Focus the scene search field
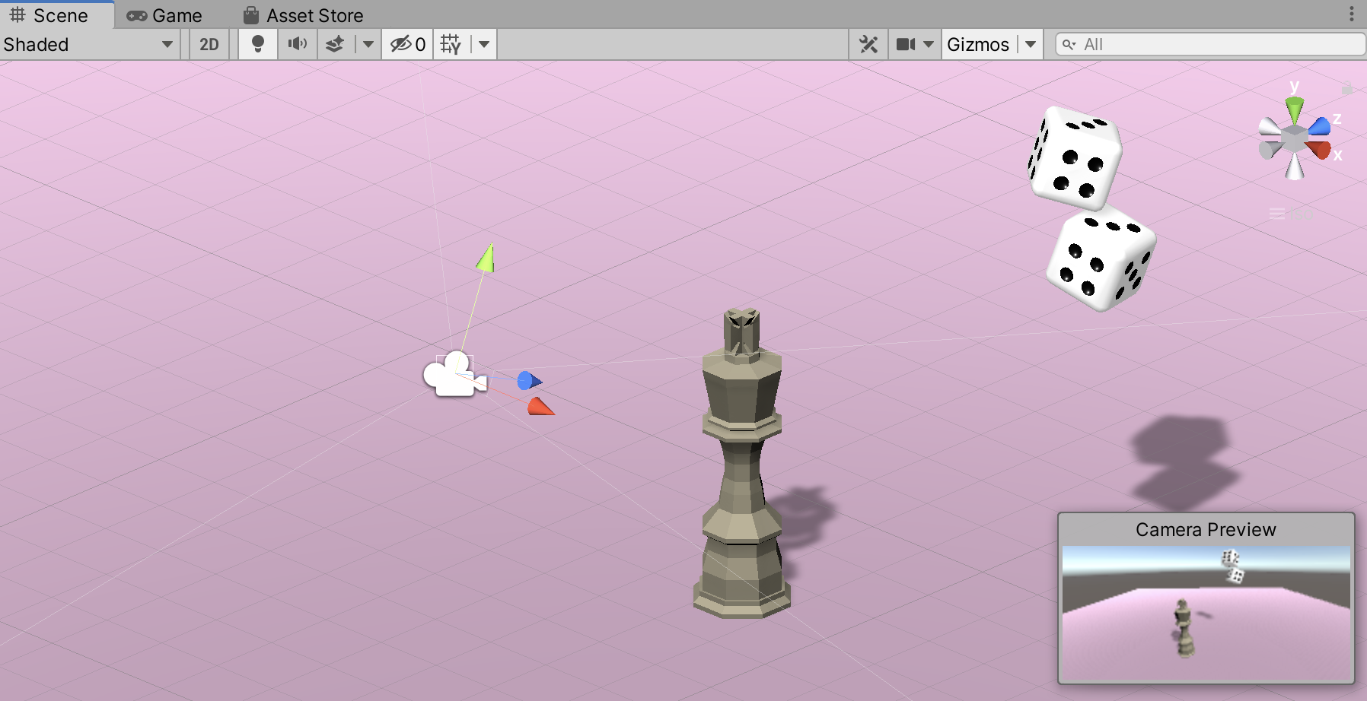 coord(1210,44)
